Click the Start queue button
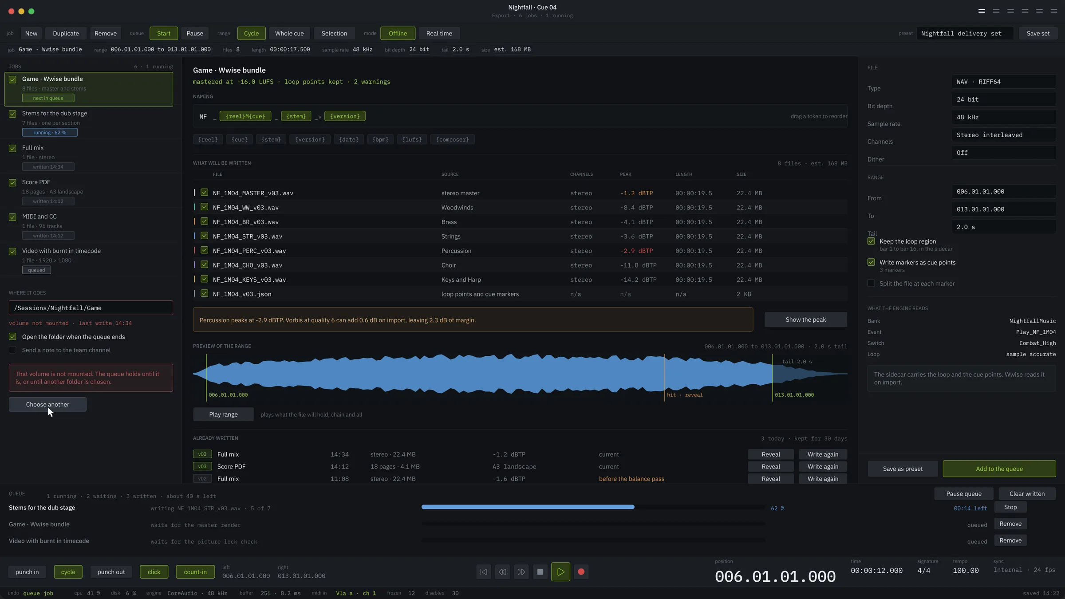The height and width of the screenshot is (599, 1065). [164, 33]
